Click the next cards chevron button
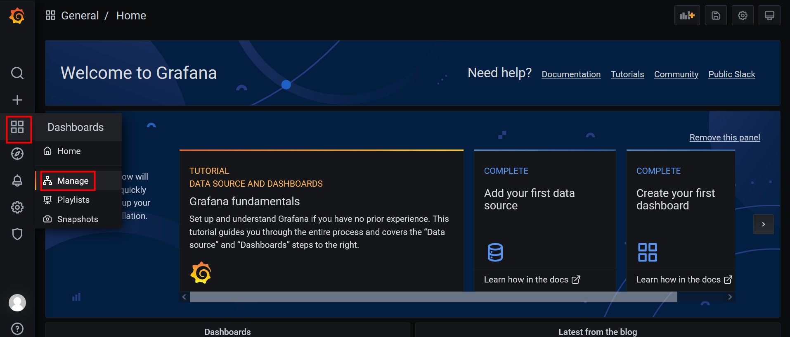The width and height of the screenshot is (790, 337). coord(763,224)
